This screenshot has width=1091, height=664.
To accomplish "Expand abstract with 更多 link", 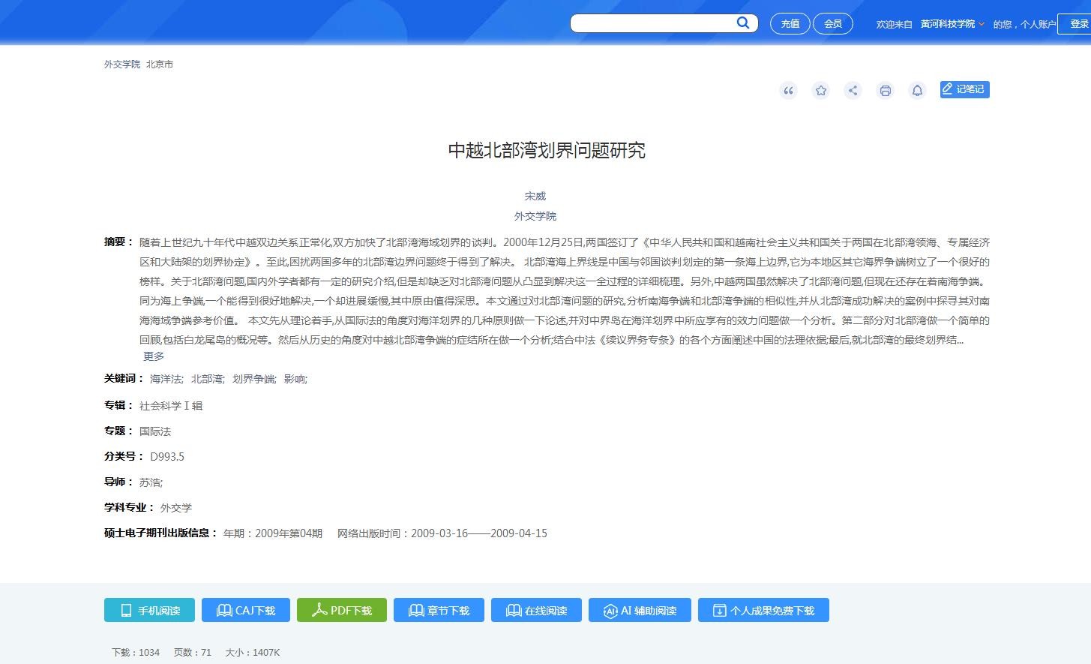I will tap(154, 356).
